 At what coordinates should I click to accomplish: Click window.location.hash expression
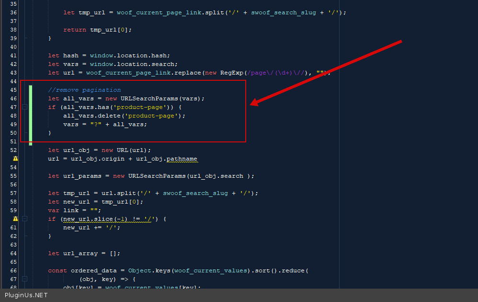coord(130,55)
